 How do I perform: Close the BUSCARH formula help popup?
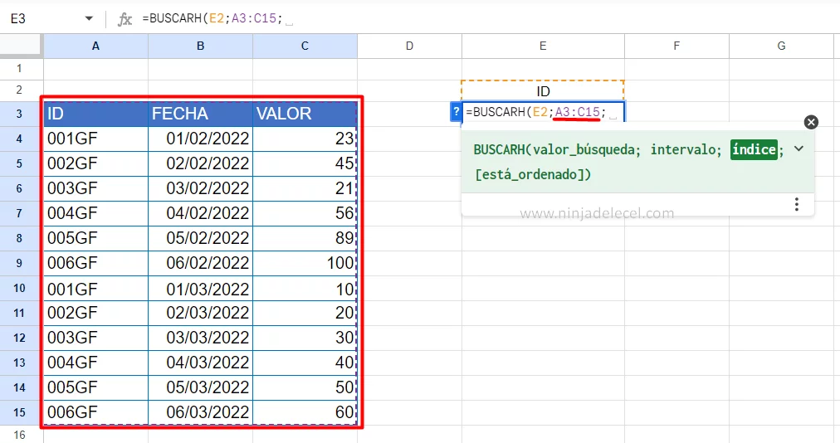pyautogui.click(x=811, y=122)
